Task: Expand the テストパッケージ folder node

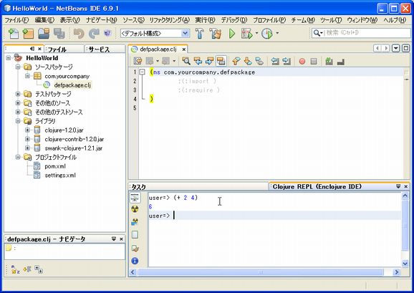Action: point(18,94)
